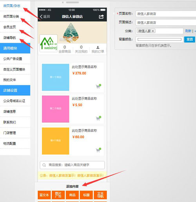
Task: Open 店铺导航 in the sidebar
Action: (x=9, y=38)
